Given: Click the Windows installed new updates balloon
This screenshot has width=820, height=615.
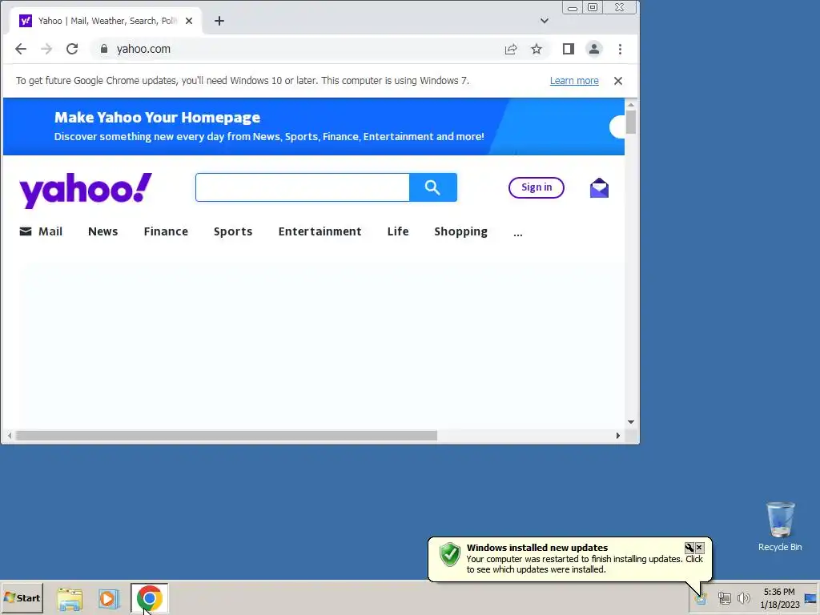Looking at the screenshot, I should tap(570, 558).
